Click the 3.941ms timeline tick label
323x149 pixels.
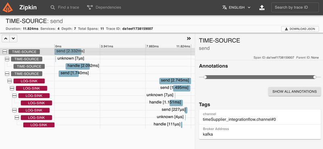coord(107,46)
